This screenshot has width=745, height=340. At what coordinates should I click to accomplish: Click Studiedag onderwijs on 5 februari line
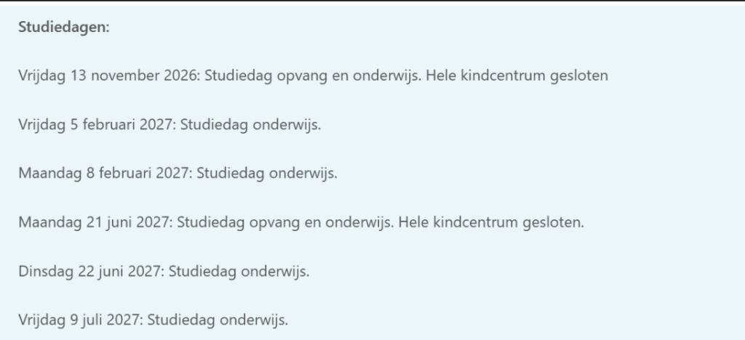coord(250,125)
